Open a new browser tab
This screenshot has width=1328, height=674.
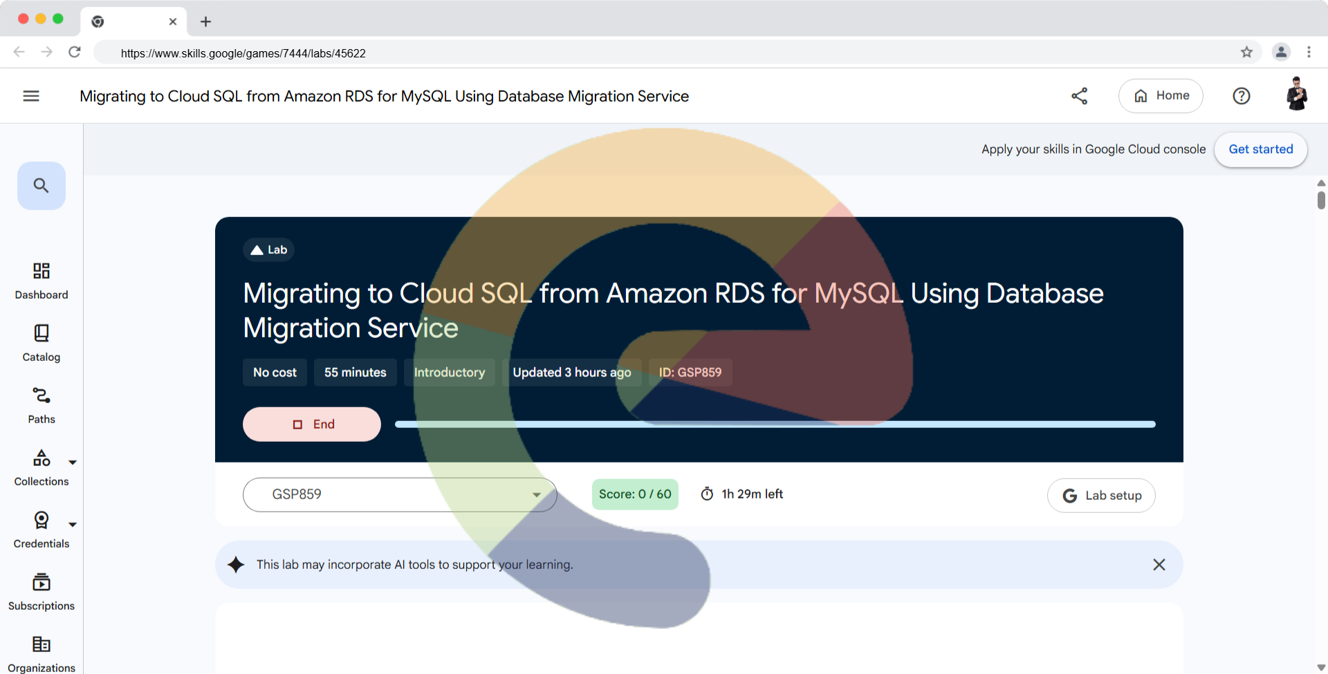point(205,21)
